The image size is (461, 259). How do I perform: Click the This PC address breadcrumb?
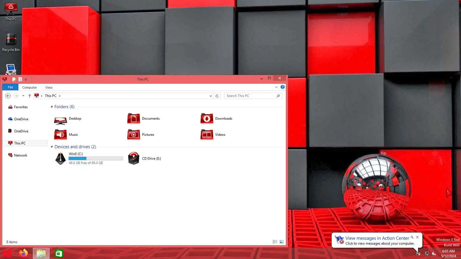pos(51,96)
